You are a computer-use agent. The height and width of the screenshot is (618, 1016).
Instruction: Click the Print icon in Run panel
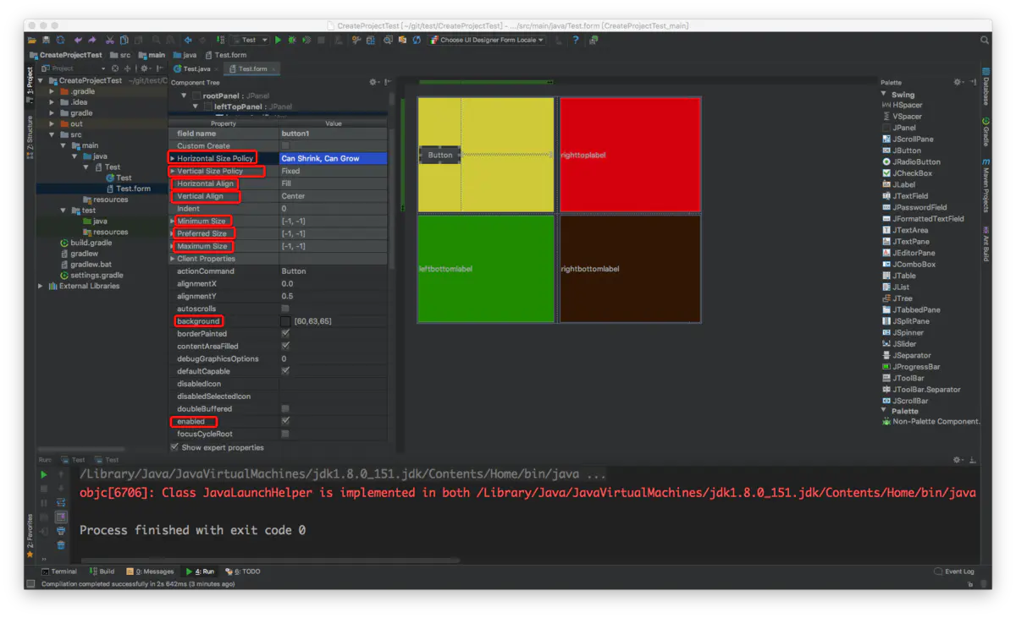coord(61,531)
